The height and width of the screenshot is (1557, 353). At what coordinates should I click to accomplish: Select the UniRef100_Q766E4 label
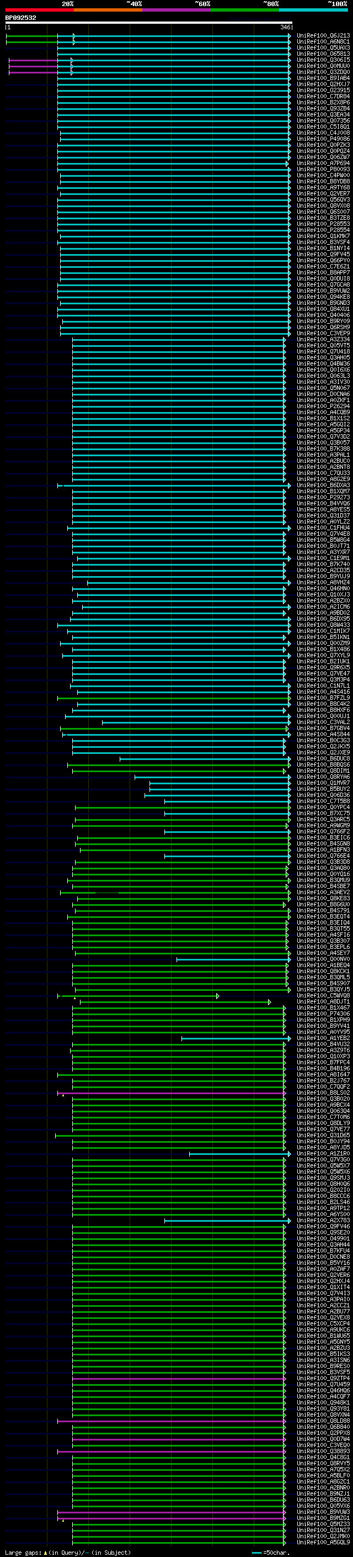(x=323, y=856)
